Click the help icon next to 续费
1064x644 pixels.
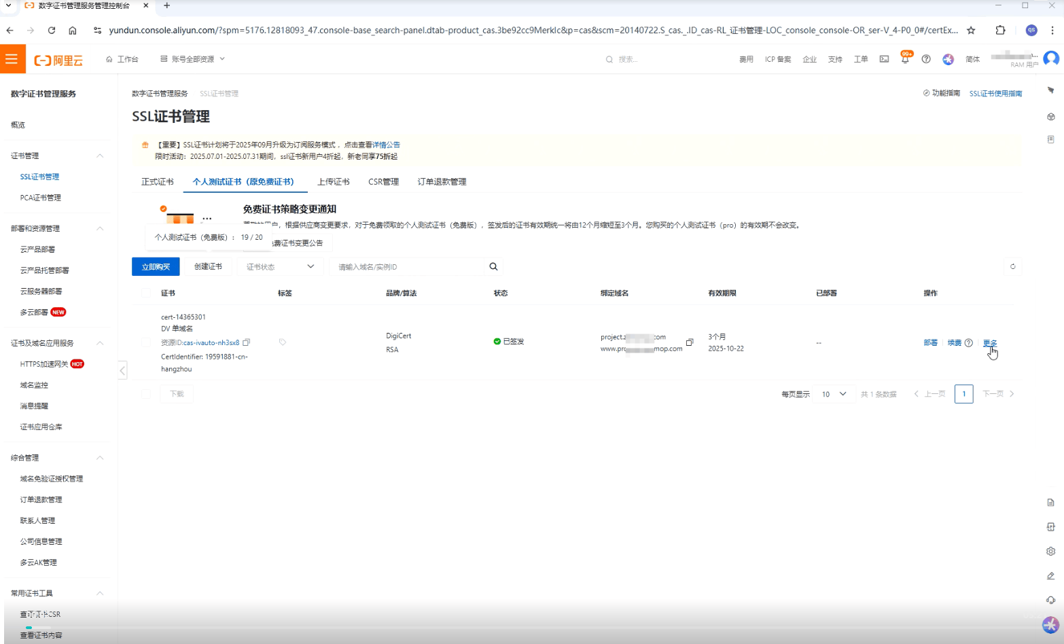pyautogui.click(x=969, y=342)
